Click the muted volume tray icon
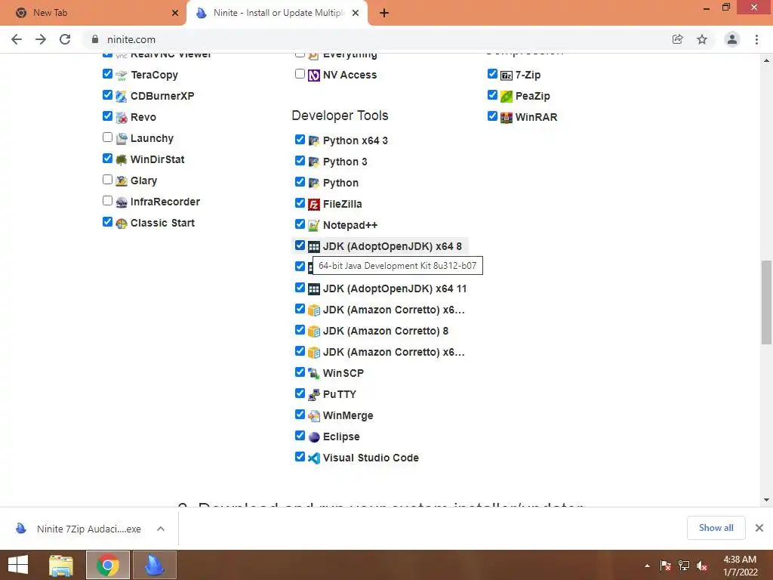The width and height of the screenshot is (773, 580). point(702,566)
